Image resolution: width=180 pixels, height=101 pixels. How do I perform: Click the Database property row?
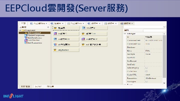pyautogui.click(x=144, y=47)
